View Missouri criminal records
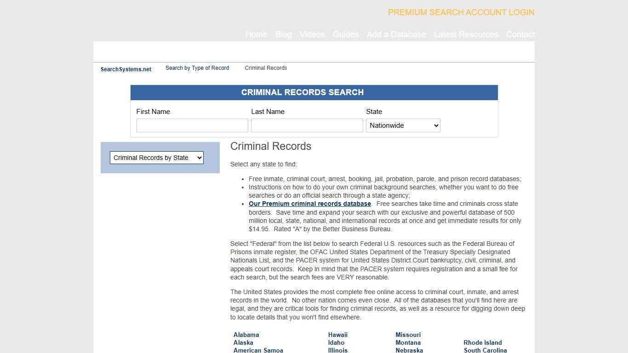This screenshot has width=628, height=353. click(408, 335)
